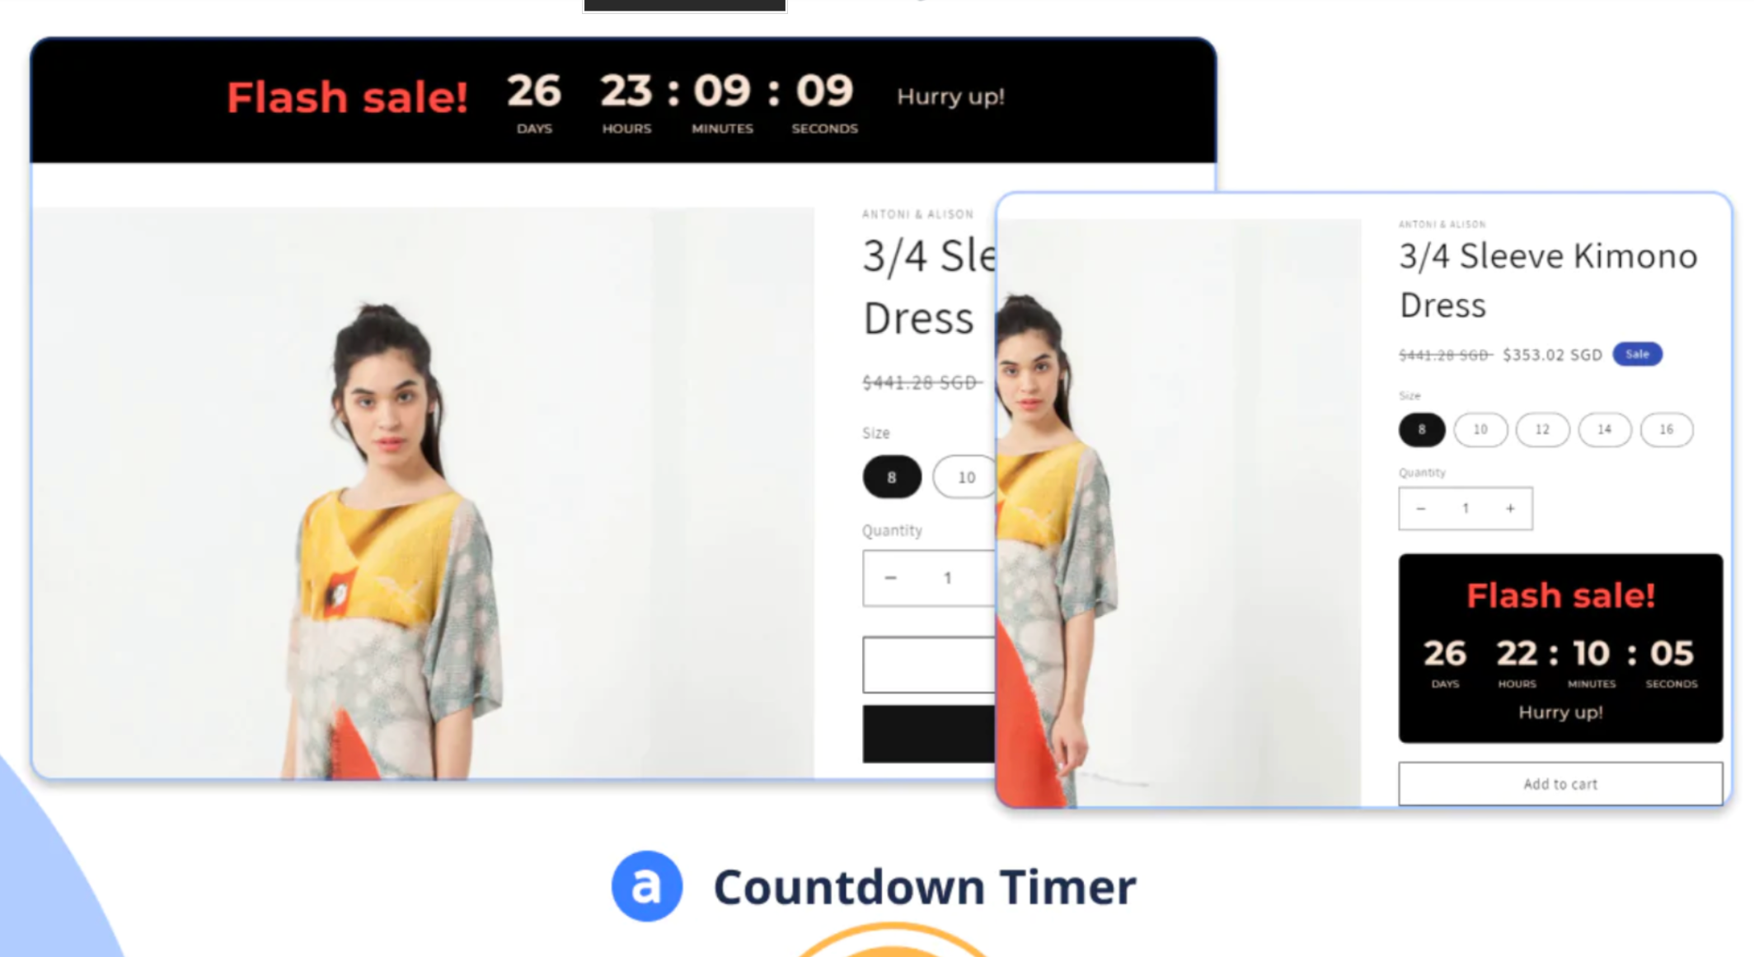Click the increment quantity plus icon

click(x=1511, y=507)
